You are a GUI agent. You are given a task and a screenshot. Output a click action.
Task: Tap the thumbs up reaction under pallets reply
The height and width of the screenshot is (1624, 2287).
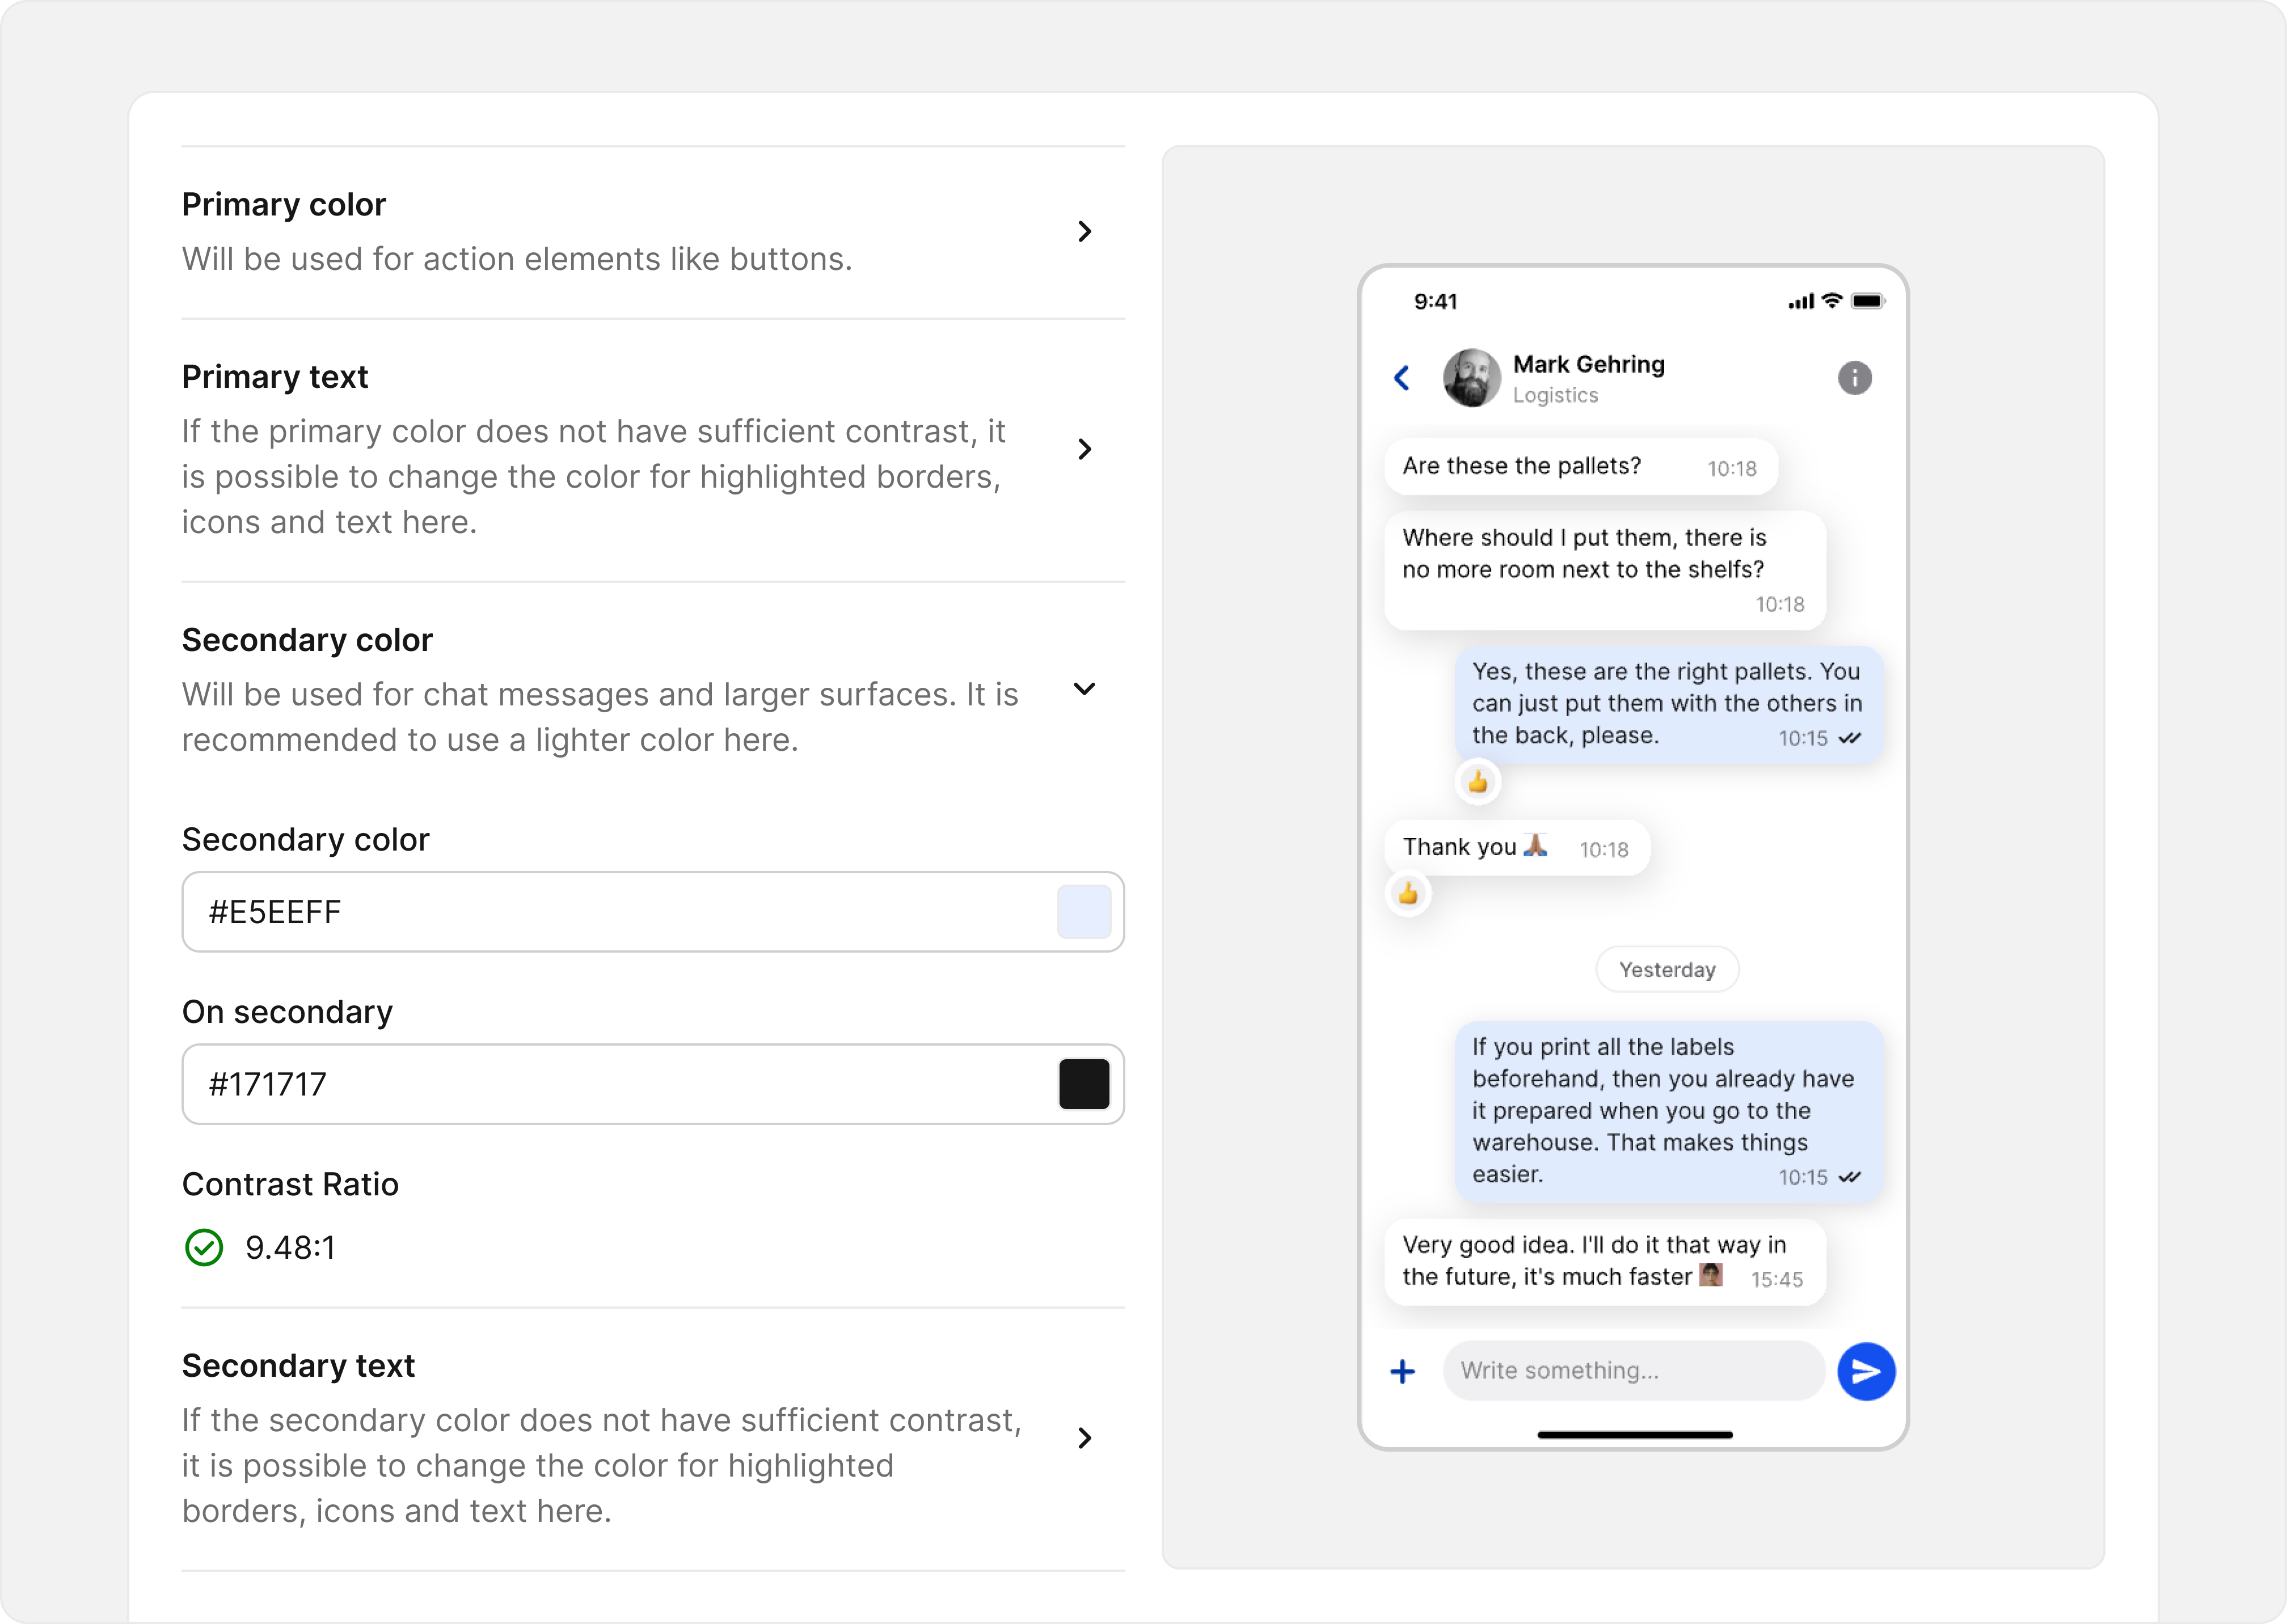(1478, 782)
